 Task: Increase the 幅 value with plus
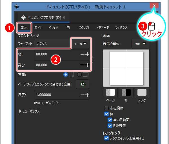coord(87,54)
